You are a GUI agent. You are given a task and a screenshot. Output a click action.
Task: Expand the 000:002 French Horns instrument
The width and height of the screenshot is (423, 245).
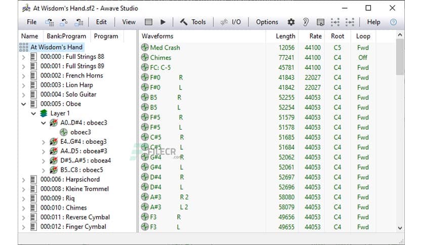tap(24, 76)
